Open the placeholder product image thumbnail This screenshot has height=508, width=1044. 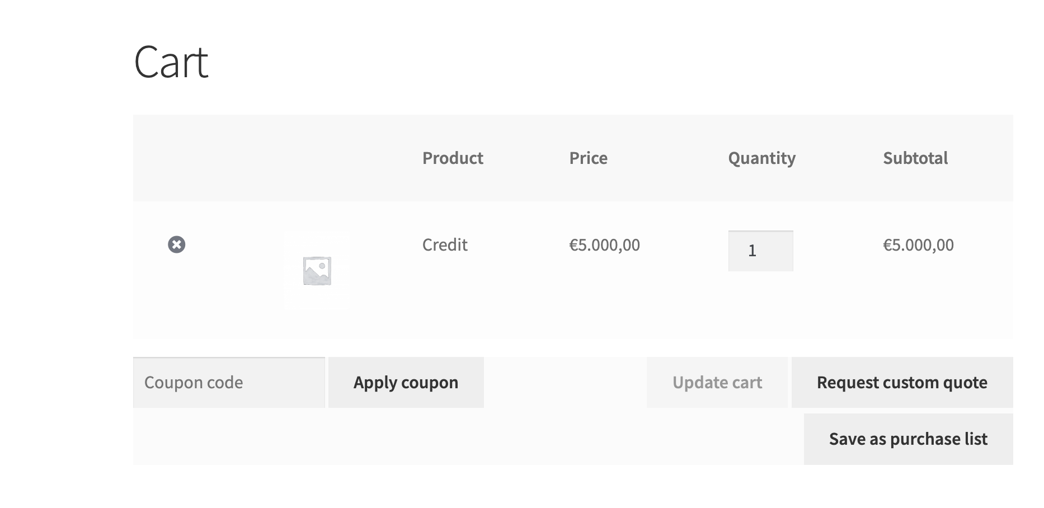[317, 270]
